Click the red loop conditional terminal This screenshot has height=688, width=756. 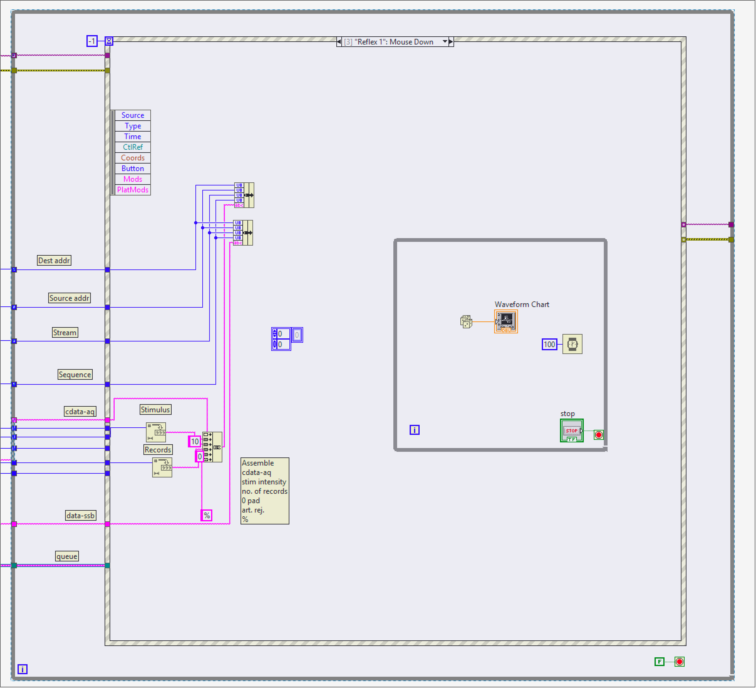[598, 435]
